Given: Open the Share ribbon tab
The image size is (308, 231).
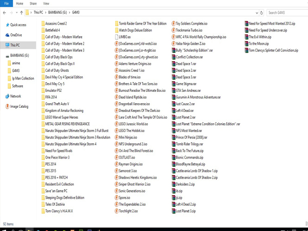Looking at the screenshot, I should 33,4.
